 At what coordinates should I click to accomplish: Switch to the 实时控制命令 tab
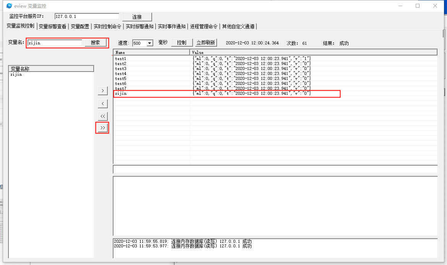[x=107, y=26]
